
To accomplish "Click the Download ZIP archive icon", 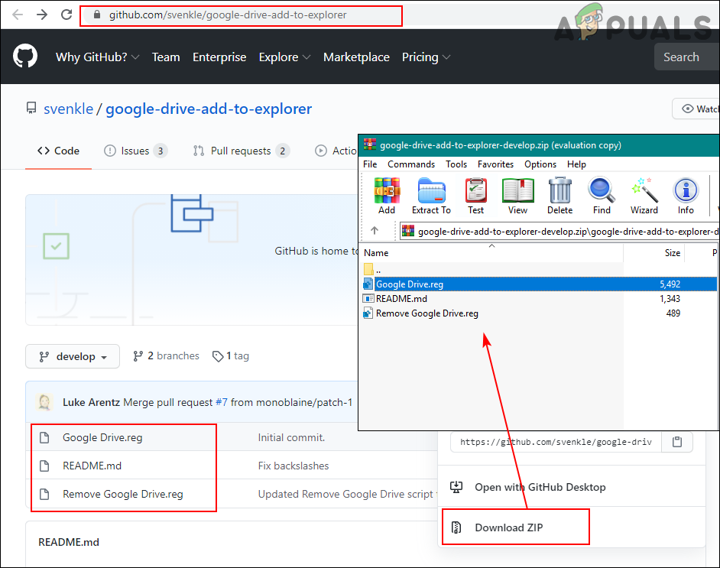I will (456, 527).
